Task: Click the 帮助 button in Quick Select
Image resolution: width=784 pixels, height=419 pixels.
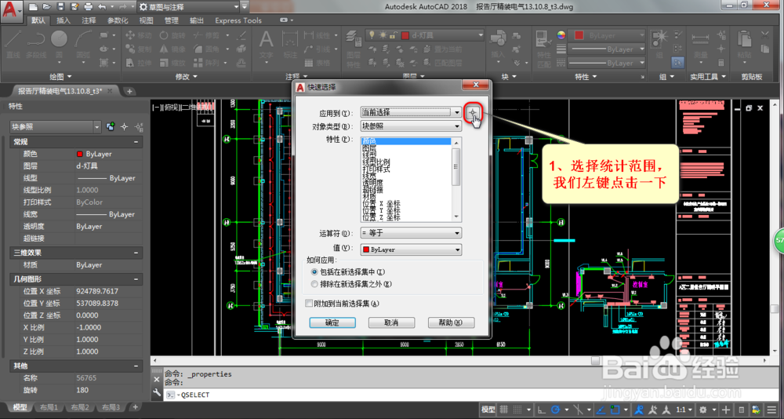Action: pos(451,323)
